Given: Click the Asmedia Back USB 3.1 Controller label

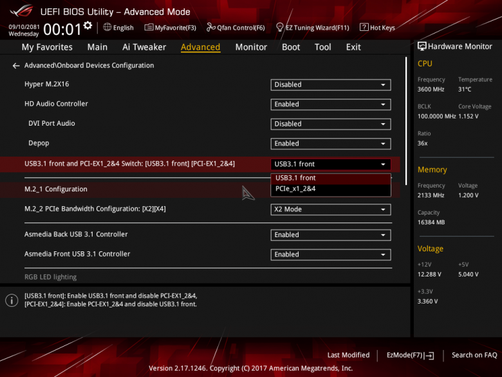Looking at the screenshot, I should (x=76, y=235).
